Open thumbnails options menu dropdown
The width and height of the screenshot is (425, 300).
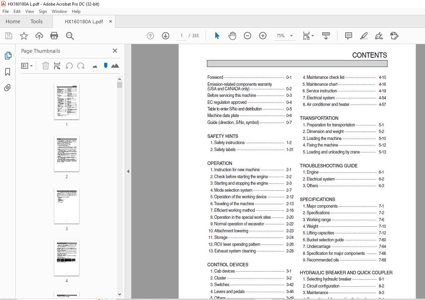pos(27,66)
